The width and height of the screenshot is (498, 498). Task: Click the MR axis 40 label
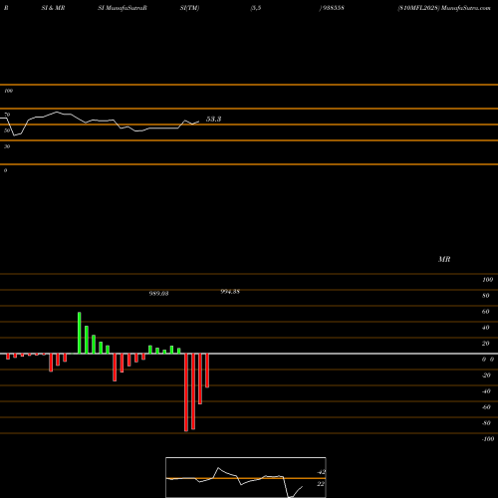tap(486, 328)
